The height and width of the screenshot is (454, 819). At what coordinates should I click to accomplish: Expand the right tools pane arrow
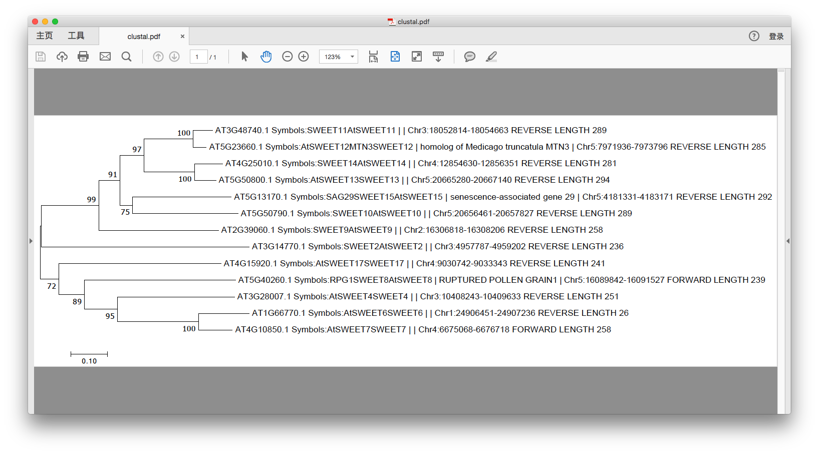tap(787, 241)
